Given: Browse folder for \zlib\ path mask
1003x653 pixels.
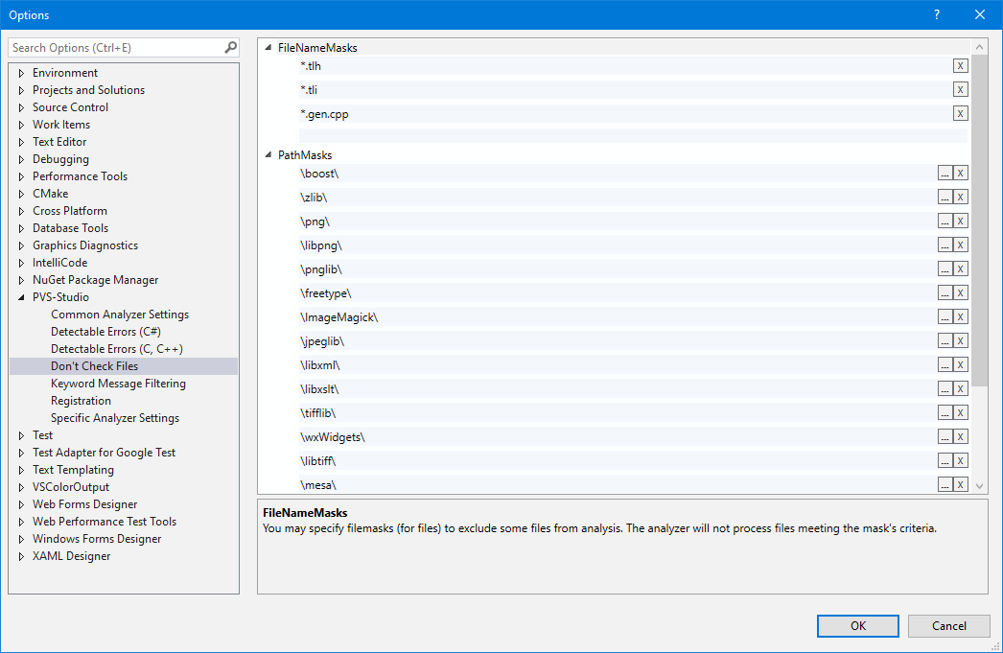Looking at the screenshot, I should [x=945, y=197].
